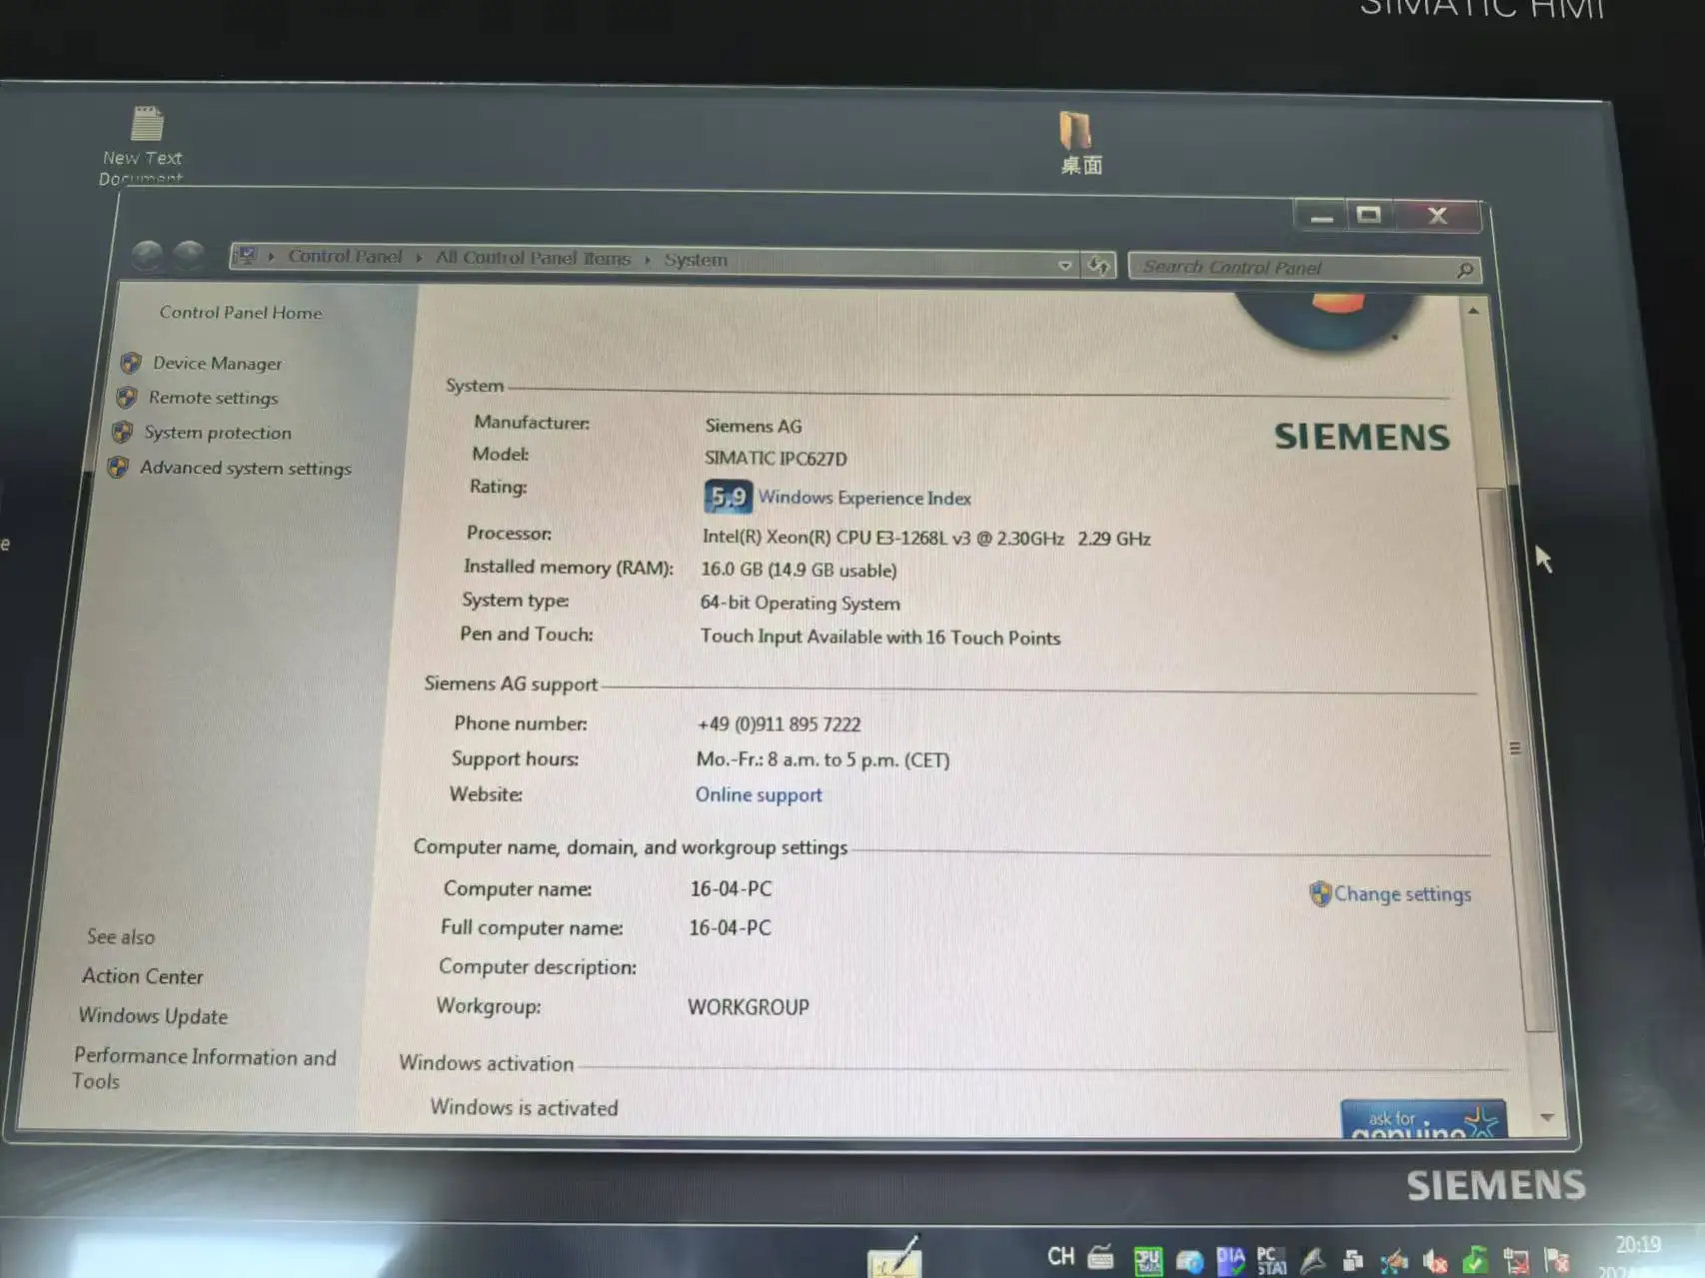Click the DIA monitor tray icon
Viewport: 1705px width, 1278px height.
coord(1230,1259)
